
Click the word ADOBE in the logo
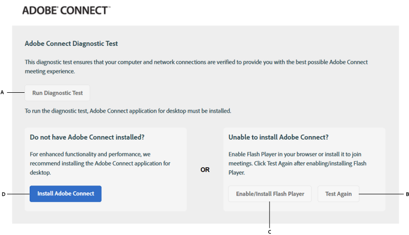39,10
